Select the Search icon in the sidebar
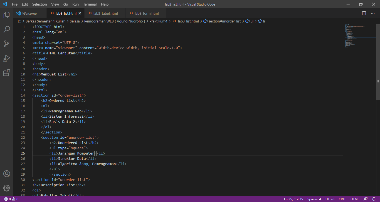The image size is (380, 202). [x=7, y=29]
